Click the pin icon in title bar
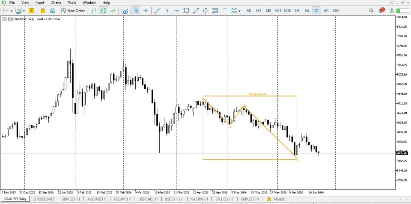Image resolution: width=411 pixels, height=204 pixels. pyautogui.click(x=391, y=3)
